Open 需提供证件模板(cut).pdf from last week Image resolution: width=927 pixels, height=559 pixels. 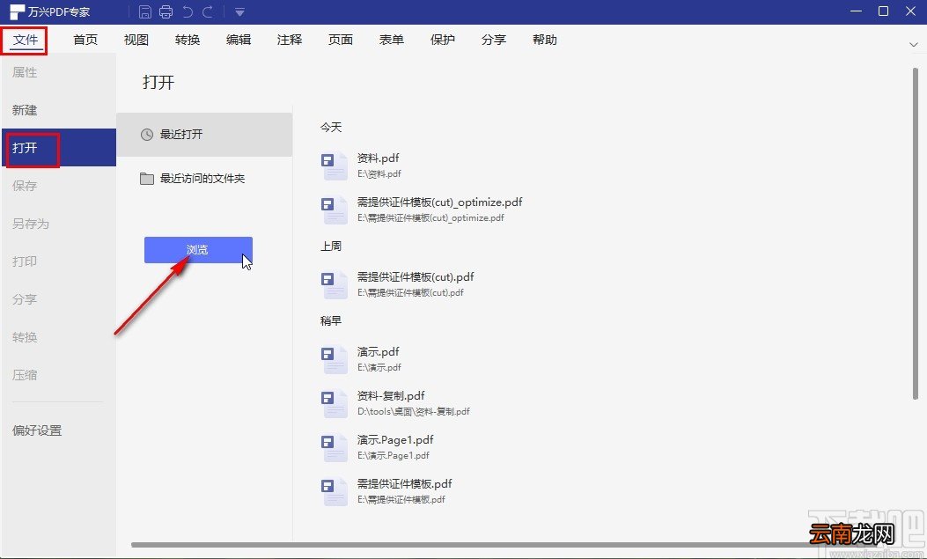pos(415,276)
